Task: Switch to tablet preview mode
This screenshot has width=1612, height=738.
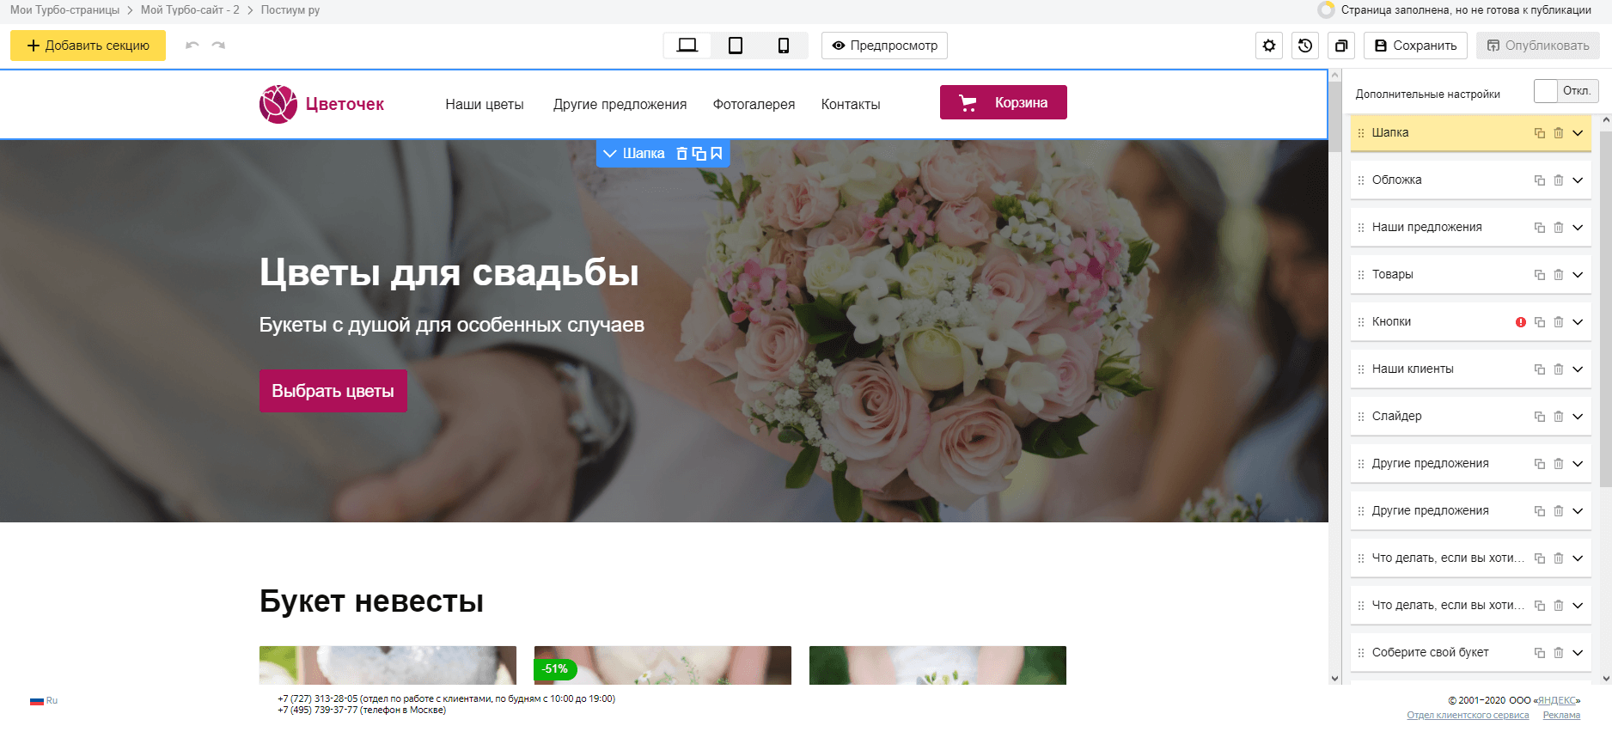Action: coord(736,46)
